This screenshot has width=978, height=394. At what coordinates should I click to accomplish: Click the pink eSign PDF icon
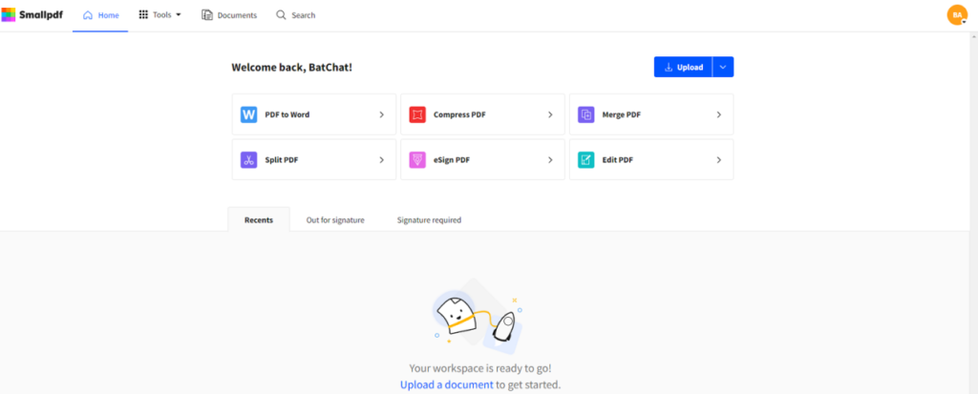pos(417,160)
